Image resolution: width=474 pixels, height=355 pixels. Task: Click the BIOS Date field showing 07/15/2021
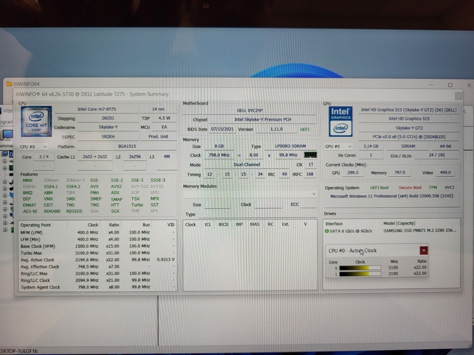[222, 129]
